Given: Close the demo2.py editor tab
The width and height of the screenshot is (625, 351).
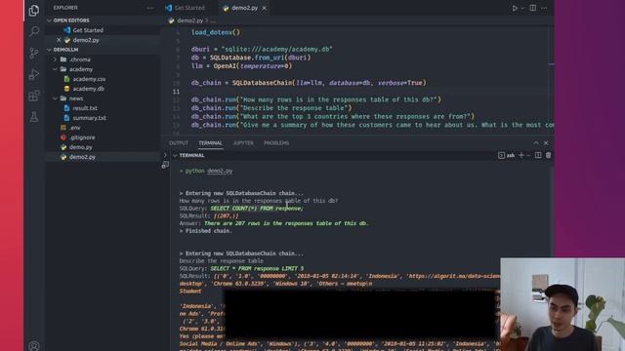Looking at the screenshot, I should coord(264,8).
